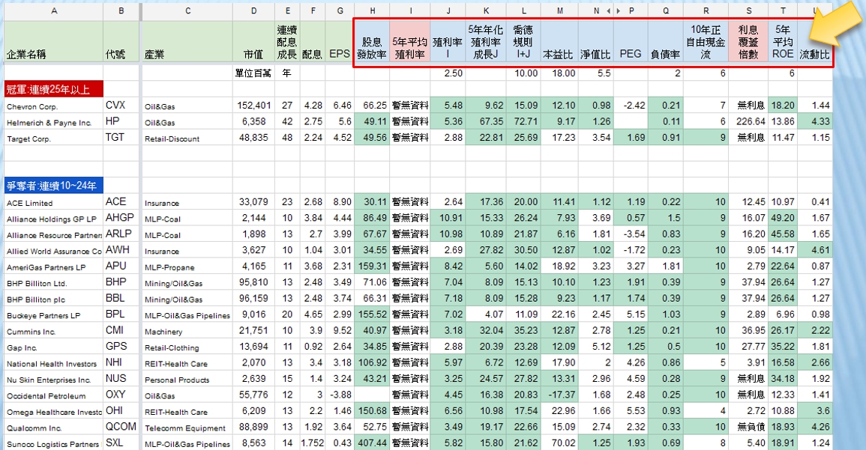Viewport: 866px width, 450px height.
Task: Click the Retail-Discount industry cell
Action: click(187, 137)
